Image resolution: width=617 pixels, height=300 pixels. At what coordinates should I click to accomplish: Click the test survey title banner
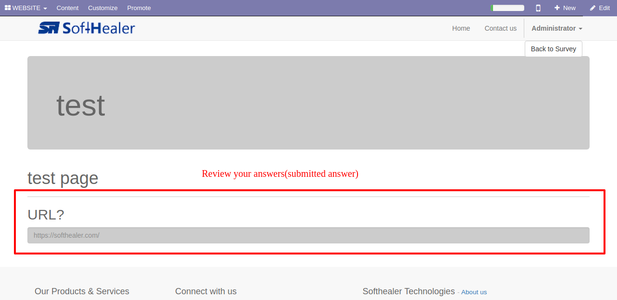tap(308, 103)
